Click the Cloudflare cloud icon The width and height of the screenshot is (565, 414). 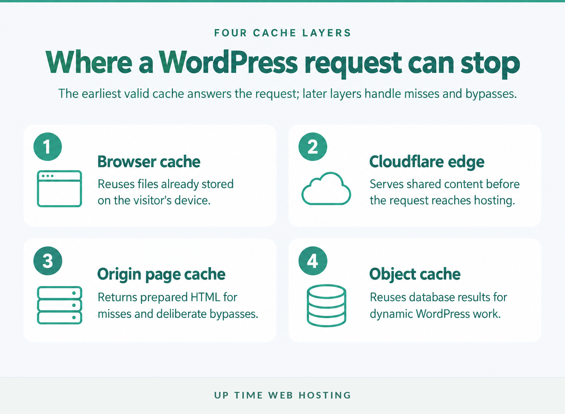click(326, 188)
